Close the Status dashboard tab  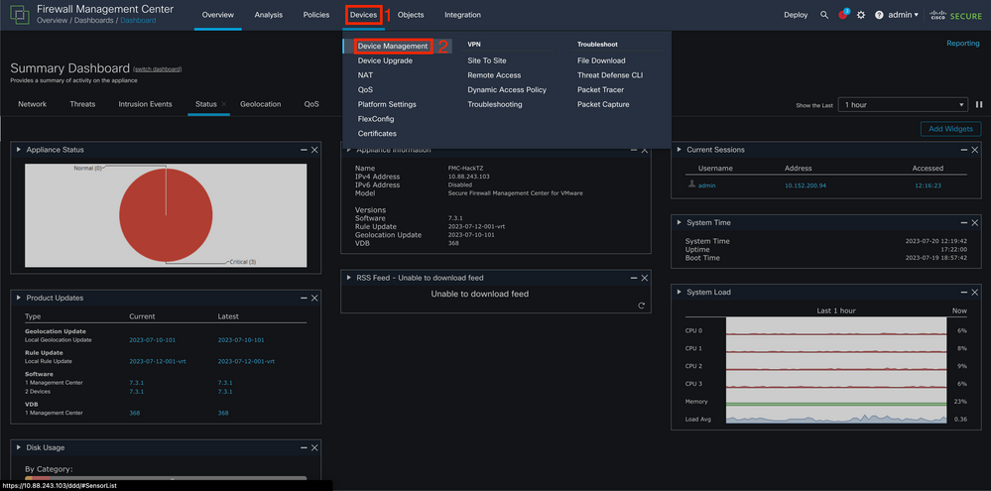coord(224,104)
